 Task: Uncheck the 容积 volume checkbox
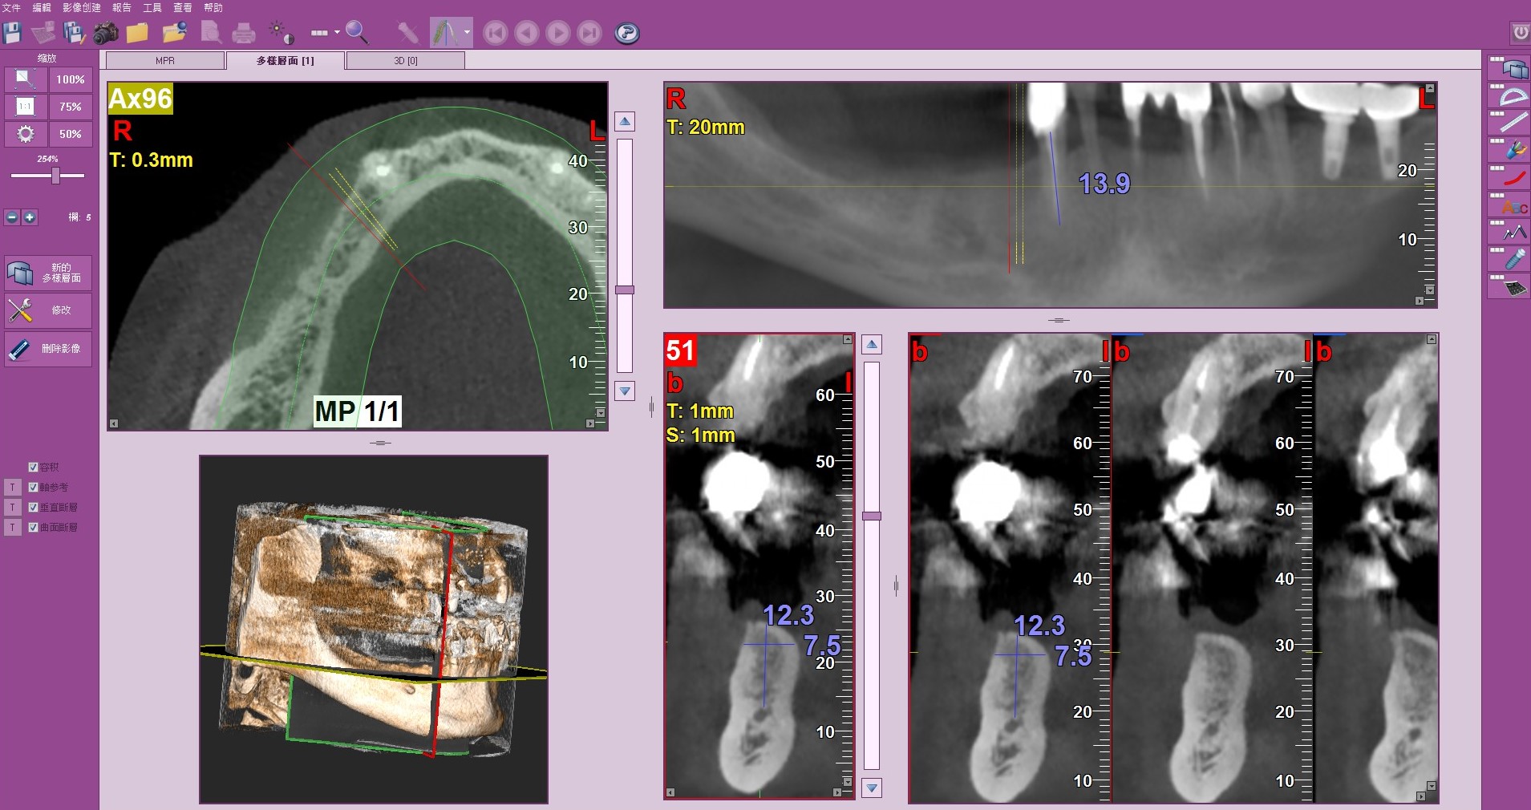[33, 467]
